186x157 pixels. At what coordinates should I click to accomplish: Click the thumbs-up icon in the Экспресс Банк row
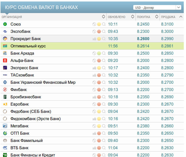[94, 68]
